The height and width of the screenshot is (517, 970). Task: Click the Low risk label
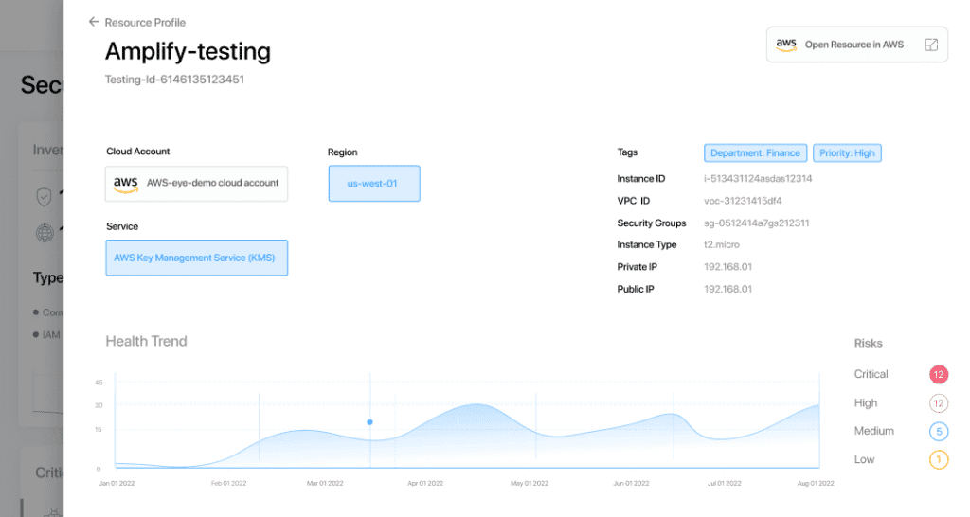(x=864, y=459)
